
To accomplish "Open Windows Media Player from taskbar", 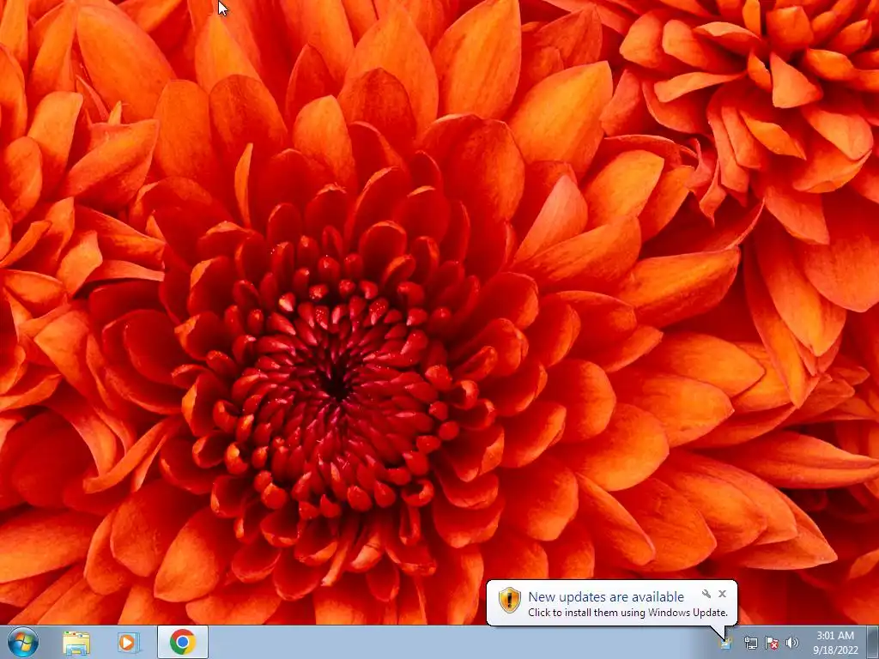I will coord(128,643).
